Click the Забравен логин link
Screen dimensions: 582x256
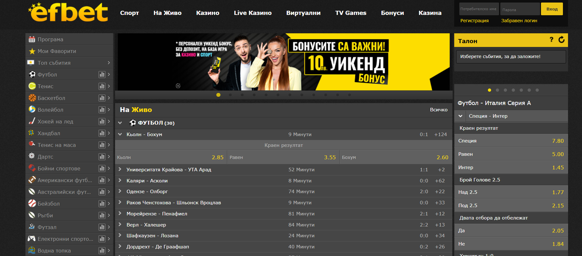[519, 21]
